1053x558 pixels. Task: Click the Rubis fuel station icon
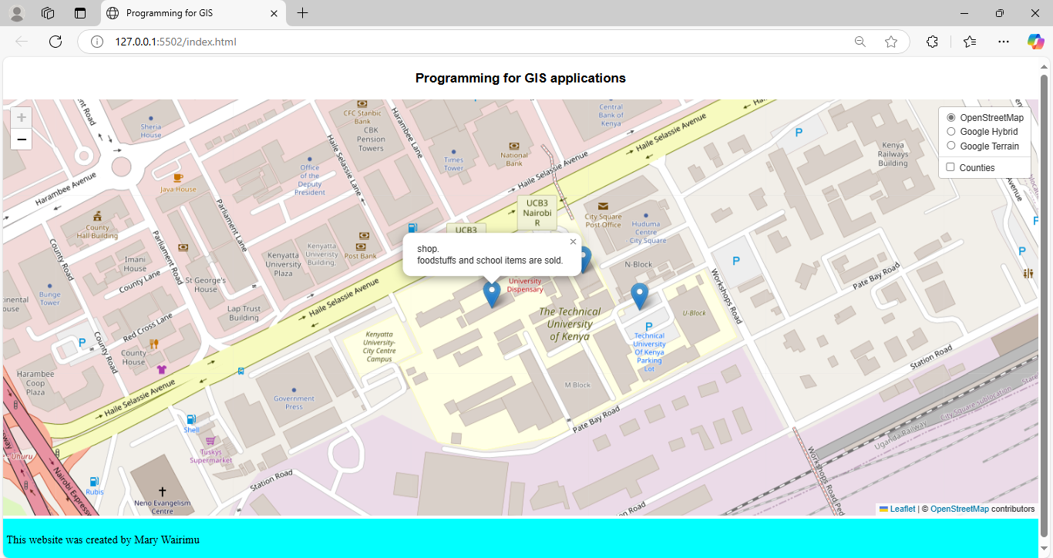click(x=94, y=481)
